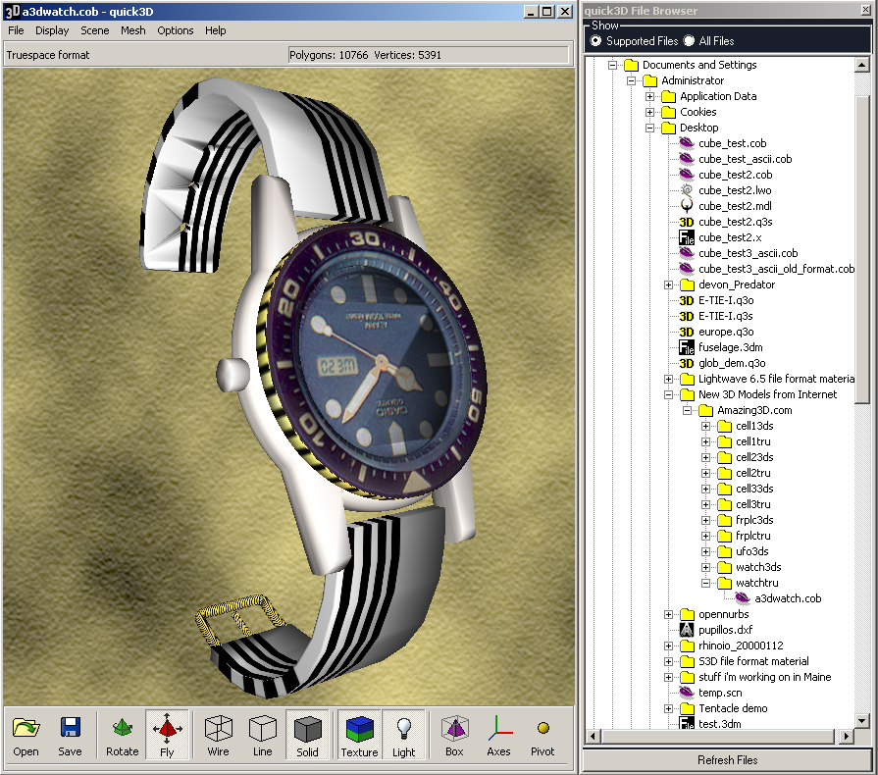
Task: Expand the Application Data folder
Action: pyautogui.click(x=649, y=96)
